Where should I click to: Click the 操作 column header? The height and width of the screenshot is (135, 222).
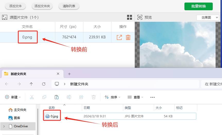[x=123, y=27]
